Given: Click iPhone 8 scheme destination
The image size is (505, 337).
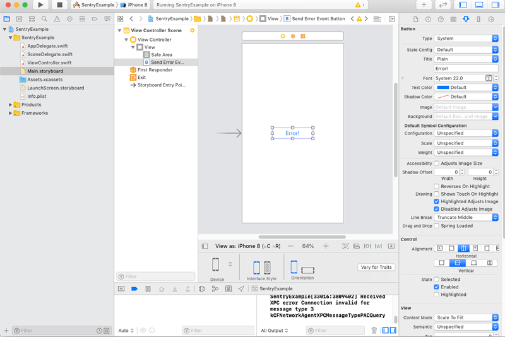Looking at the screenshot, I should 134,5.
